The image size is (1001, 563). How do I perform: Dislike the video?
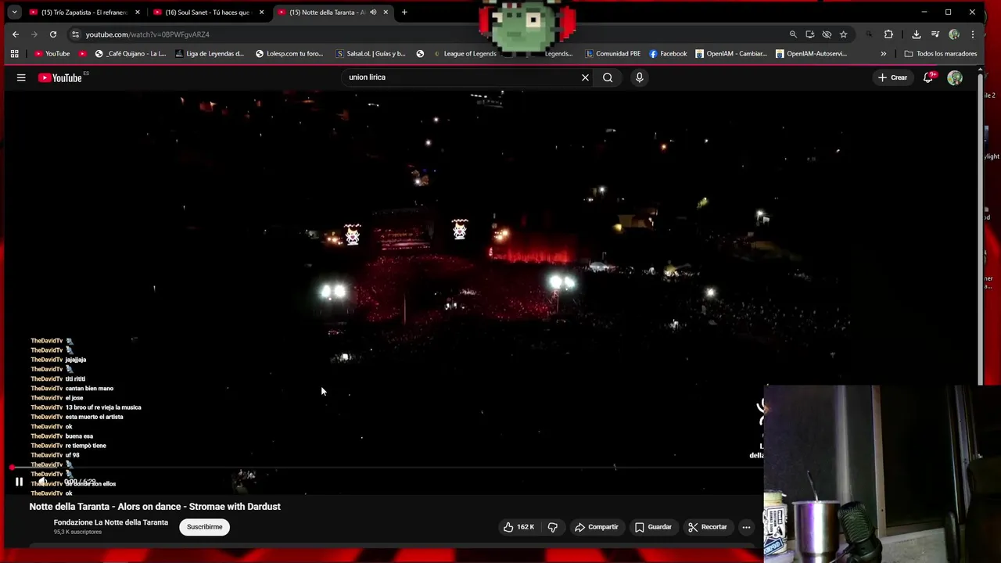pyautogui.click(x=552, y=527)
